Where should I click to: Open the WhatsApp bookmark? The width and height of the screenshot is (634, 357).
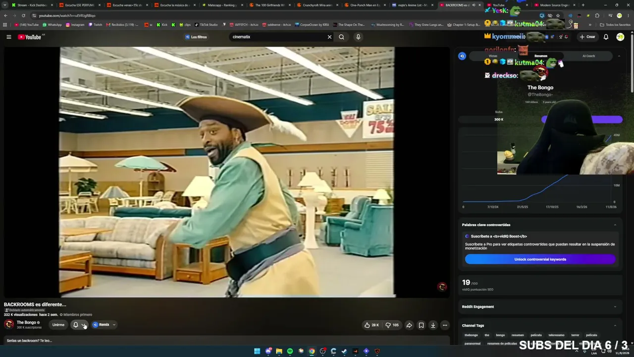tap(52, 24)
